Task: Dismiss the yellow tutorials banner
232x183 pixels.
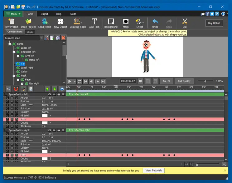Action: (x=225, y=171)
